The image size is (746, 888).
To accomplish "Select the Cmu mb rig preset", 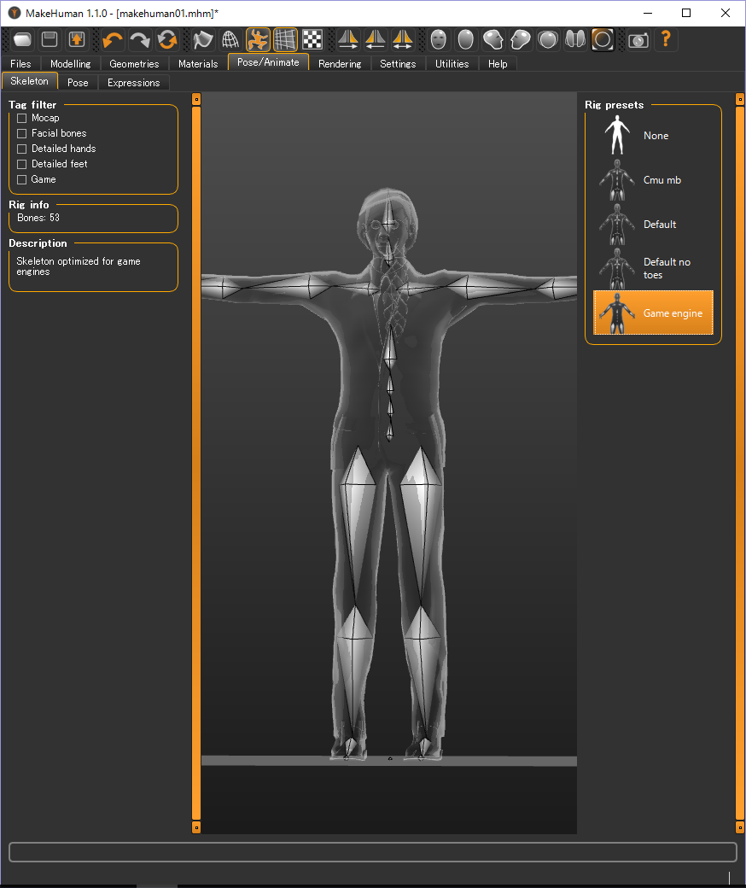I will click(653, 180).
